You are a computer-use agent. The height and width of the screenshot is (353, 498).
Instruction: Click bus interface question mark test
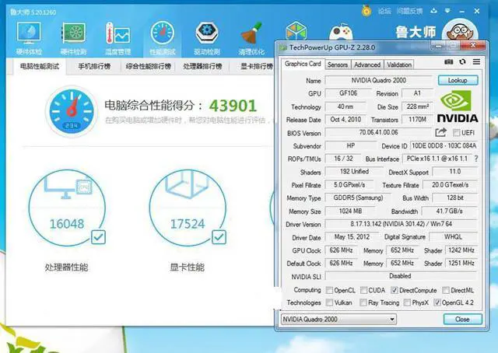475,159
